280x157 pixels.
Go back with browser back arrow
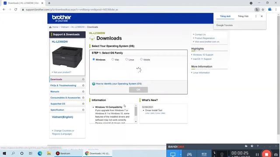(x=4, y=10)
